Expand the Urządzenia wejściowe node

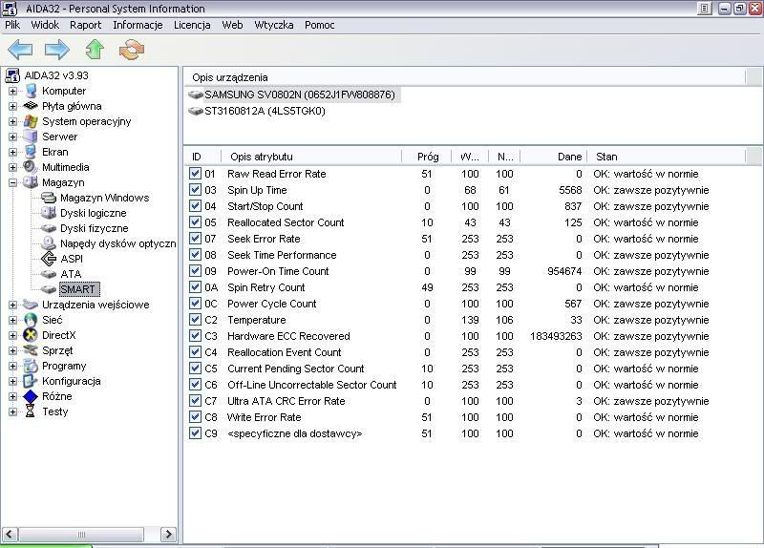[12, 305]
